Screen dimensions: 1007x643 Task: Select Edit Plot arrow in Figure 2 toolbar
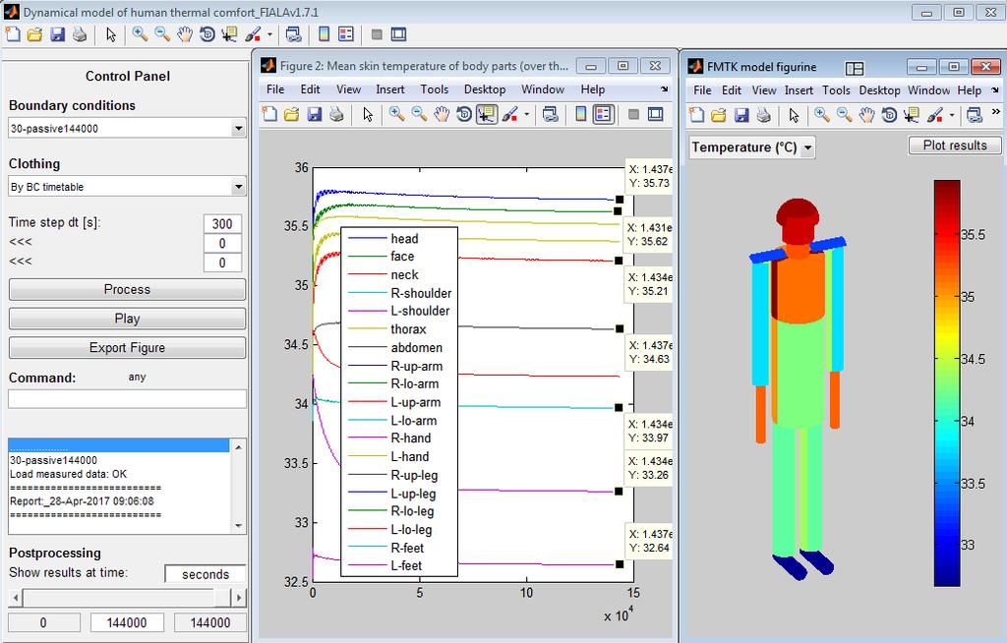368,114
